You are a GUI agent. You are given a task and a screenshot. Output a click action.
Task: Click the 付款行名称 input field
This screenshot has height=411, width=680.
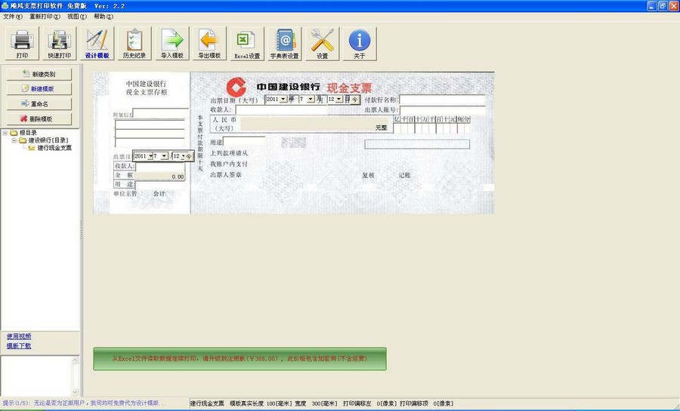click(442, 100)
